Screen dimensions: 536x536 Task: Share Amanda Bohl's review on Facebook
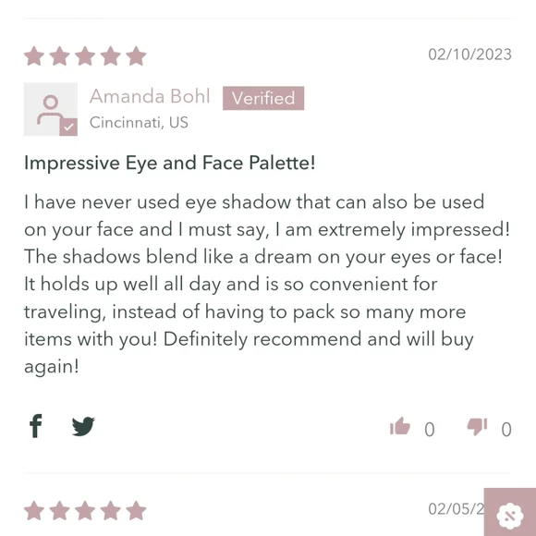(35, 426)
